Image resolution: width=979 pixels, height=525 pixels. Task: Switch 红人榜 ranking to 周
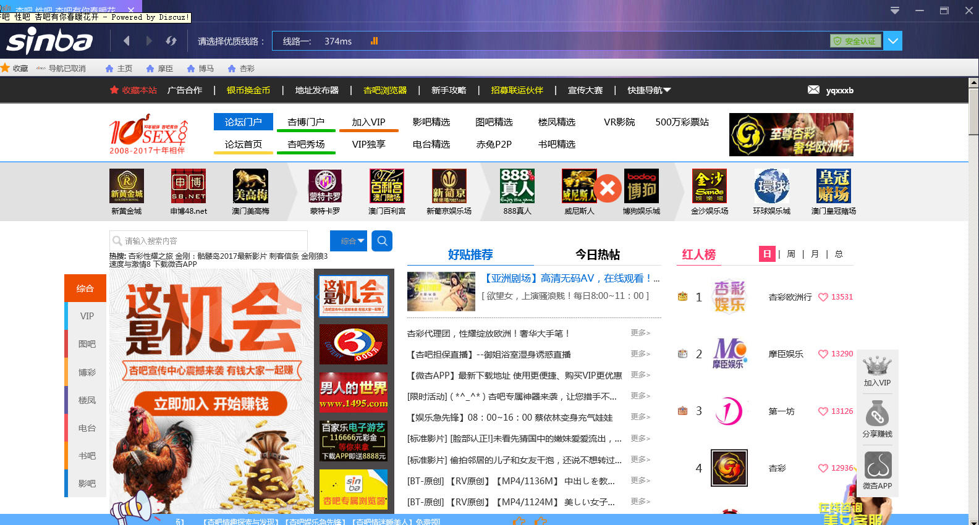point(791,254)
